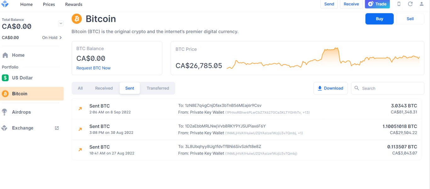Click the Request BTC Now link
The height and width of the screenshot is (189, 430).
(93, 68)
